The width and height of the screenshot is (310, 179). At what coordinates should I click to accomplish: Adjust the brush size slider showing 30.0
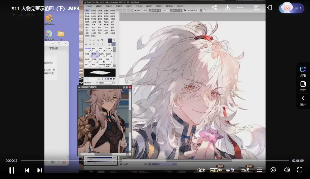pos(107,83)
